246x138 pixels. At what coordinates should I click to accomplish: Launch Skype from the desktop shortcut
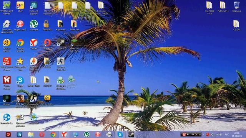pyautogui.click(x=20, y=82)
